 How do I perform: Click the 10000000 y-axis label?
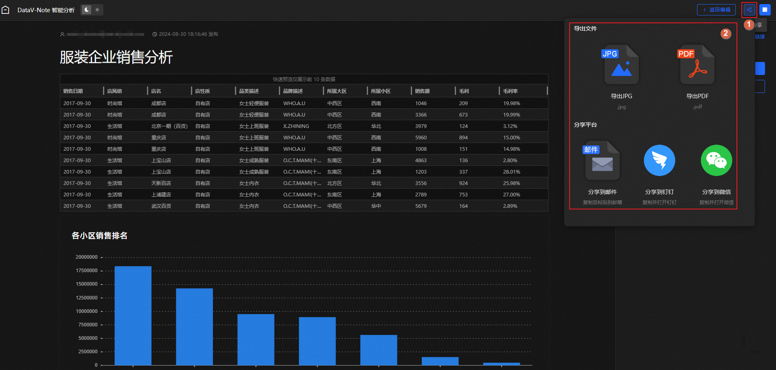coord(87,311)
